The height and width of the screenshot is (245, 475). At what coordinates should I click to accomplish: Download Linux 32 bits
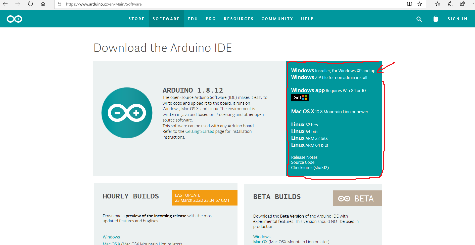pos(304,125)
